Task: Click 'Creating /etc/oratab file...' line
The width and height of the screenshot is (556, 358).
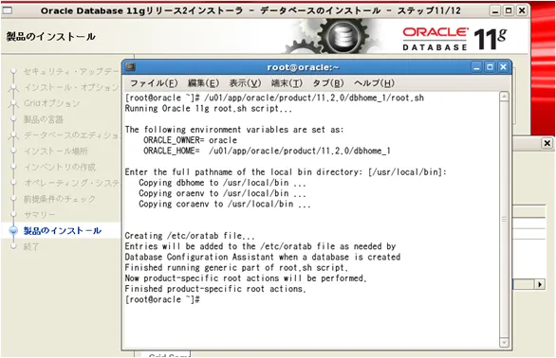Action: [190, 236]
